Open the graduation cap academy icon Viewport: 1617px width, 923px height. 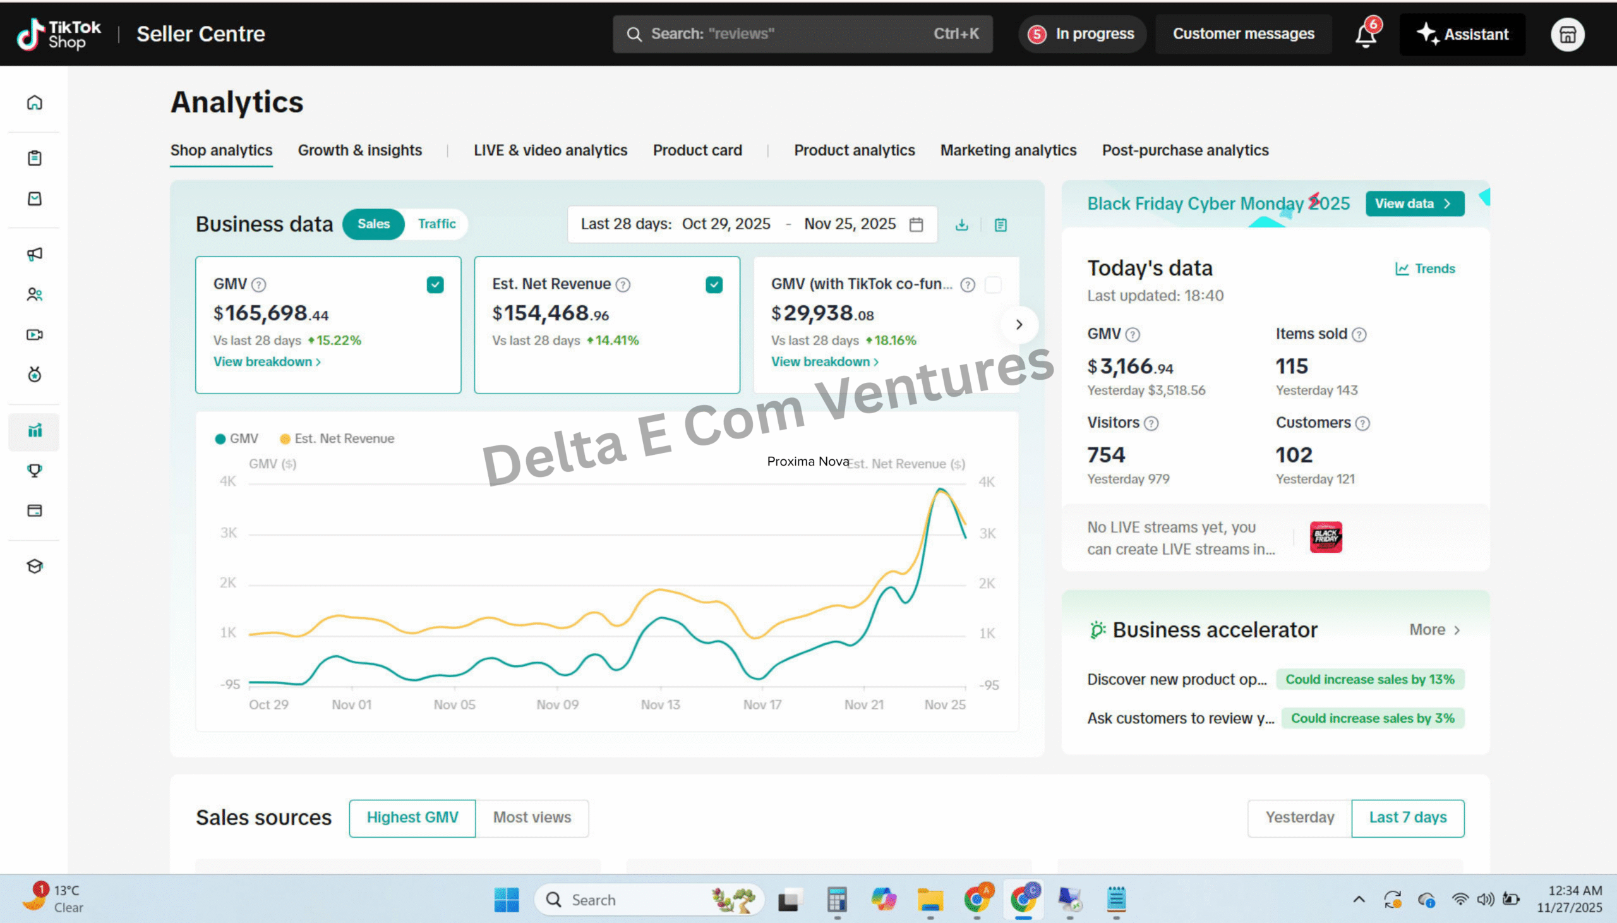(x=35, y=566)
